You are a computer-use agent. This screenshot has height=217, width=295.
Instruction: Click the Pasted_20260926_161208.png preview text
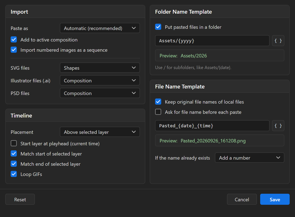[213, 141]
